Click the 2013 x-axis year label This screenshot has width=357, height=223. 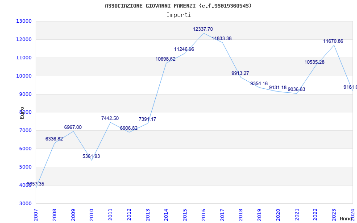click(148, 215)
